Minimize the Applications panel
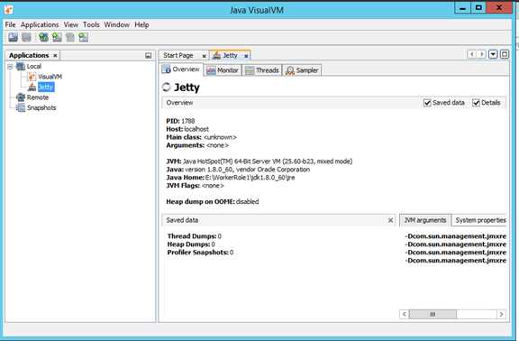 click(x=149, y=56)
